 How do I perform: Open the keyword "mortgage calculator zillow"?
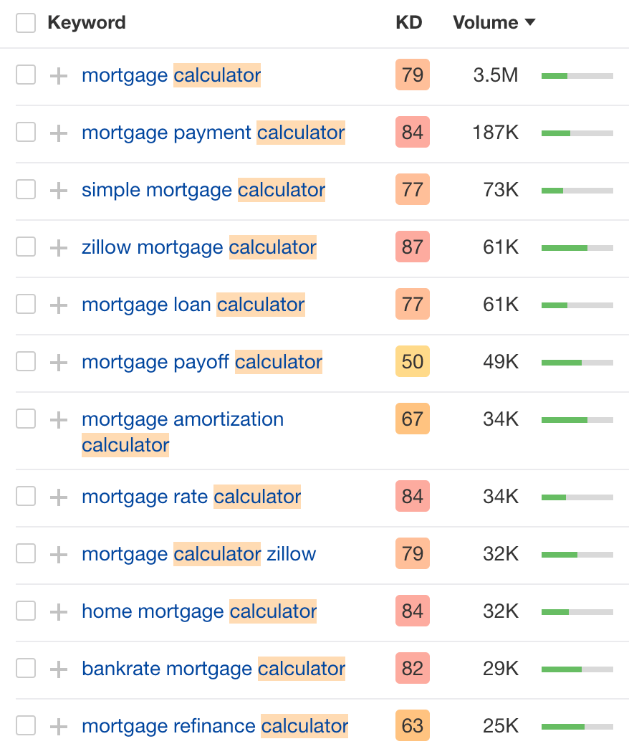(198, 553)
